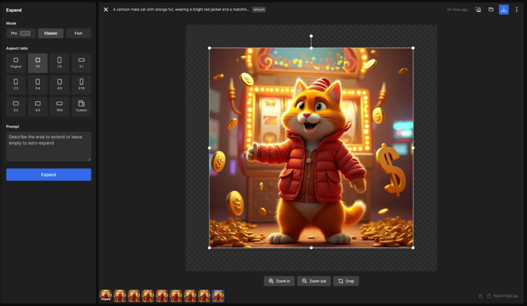Switch to Fast mode

[x=78, y=33]
